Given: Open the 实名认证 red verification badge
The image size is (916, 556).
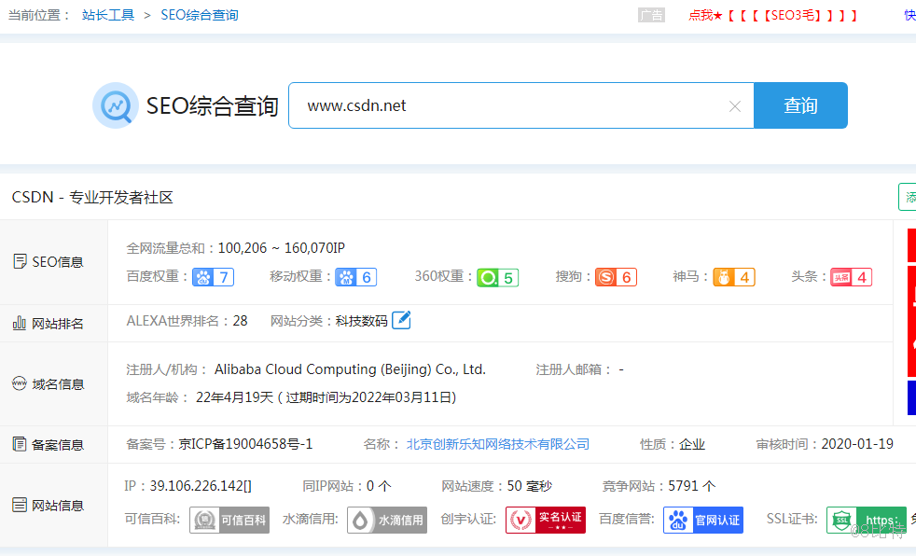Looking at the screenshot, I should point(545,520).
